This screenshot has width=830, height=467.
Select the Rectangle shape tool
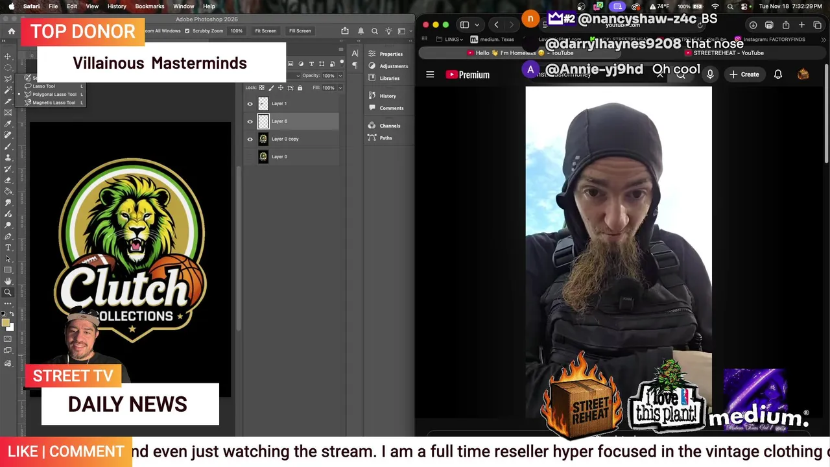coord(8,270)
